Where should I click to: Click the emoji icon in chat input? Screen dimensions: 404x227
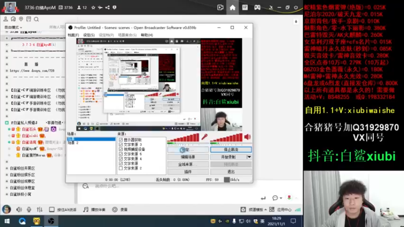click(85, 186)
